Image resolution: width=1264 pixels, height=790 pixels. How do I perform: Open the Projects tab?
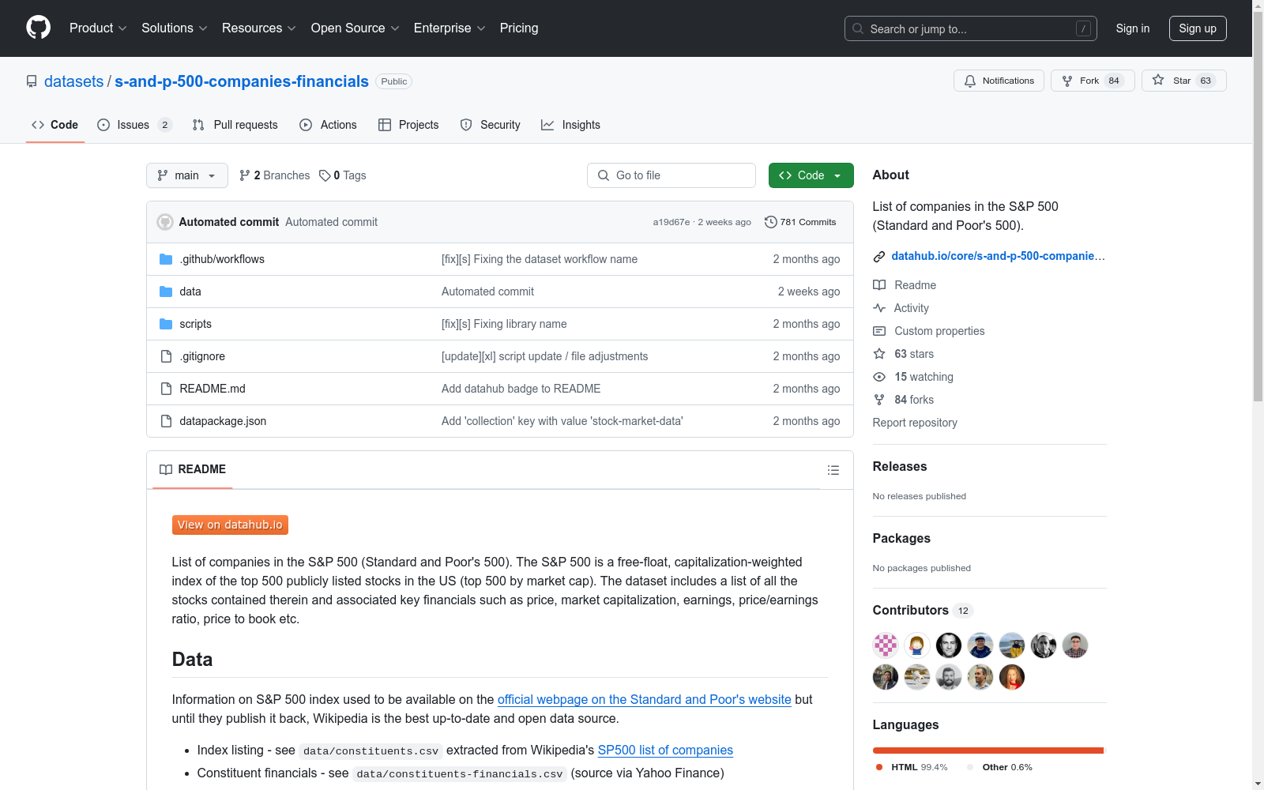point(409,125)
